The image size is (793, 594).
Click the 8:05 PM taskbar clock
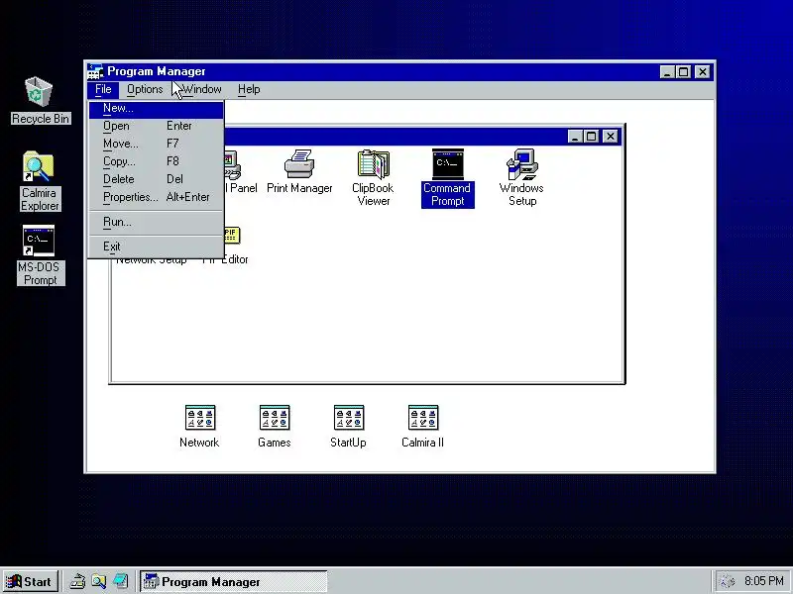coord(763,581)
